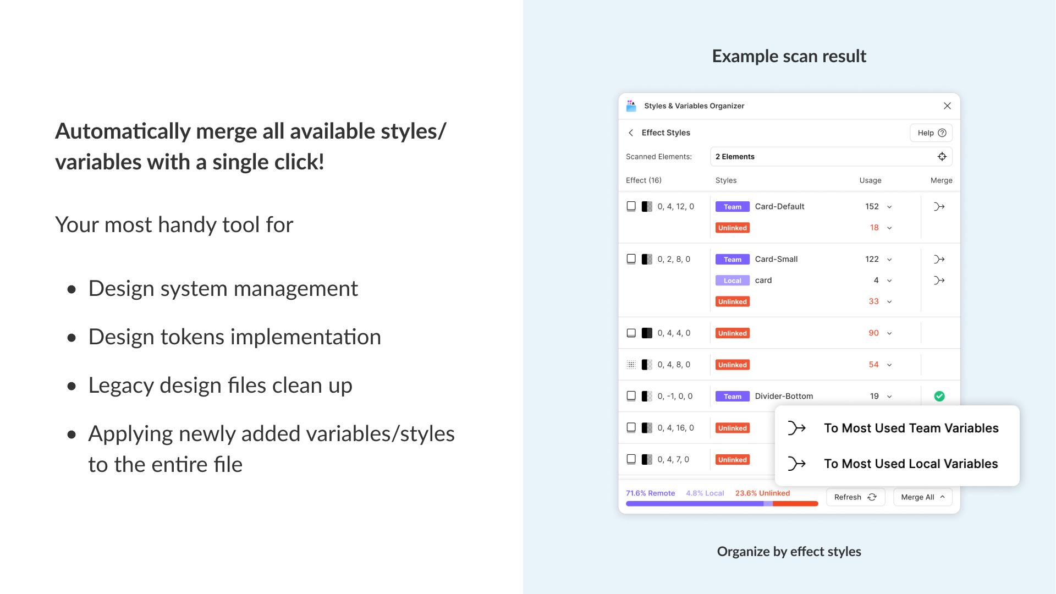Viewport: 1056px width, 594px height.
Task: Click the Styles column header
Action: tap(726, 180)
